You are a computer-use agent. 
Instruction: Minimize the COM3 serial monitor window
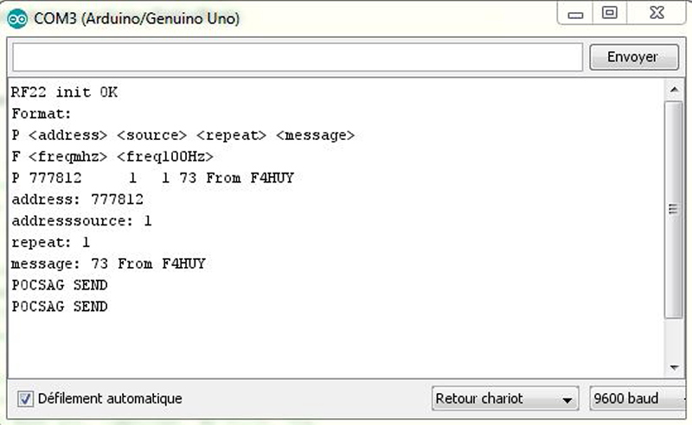point(575,13)
